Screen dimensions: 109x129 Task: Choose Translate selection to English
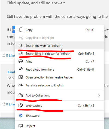60,85
